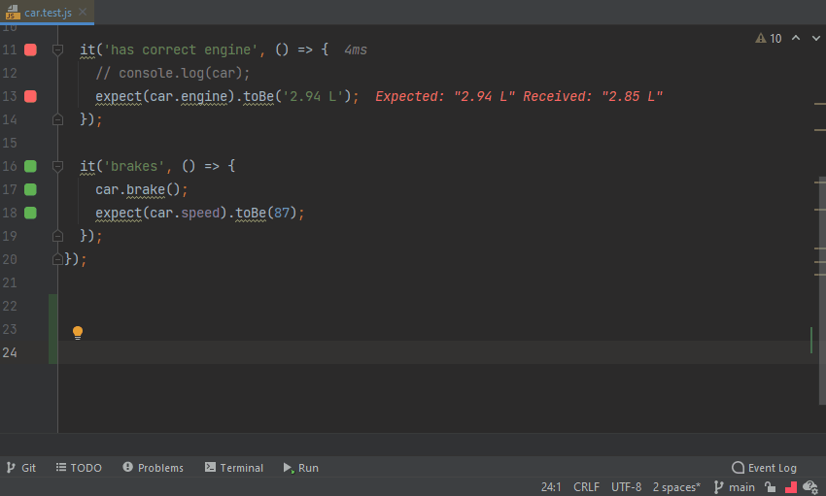Screen dimensions: 826x496
Task: Open the Event Log
Action: [764, 468]
